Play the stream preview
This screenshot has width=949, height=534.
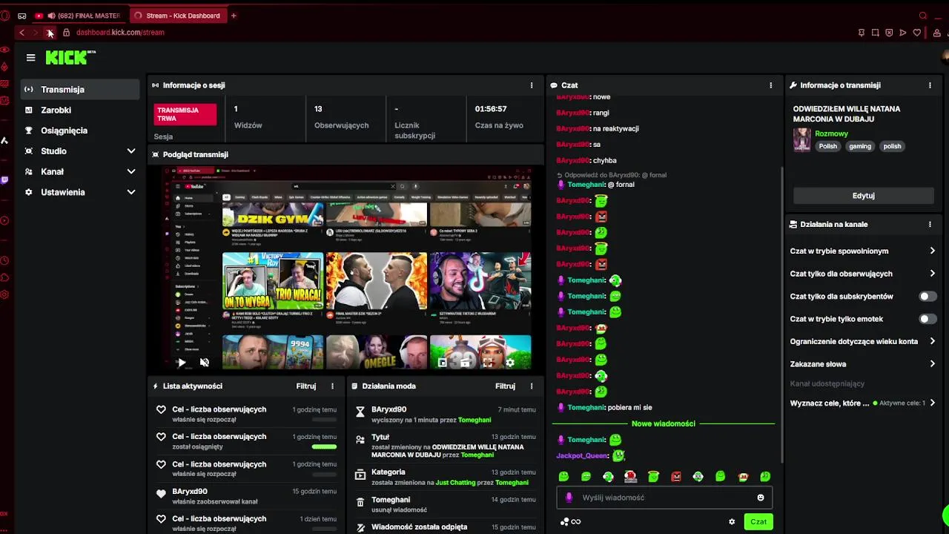pos(181,363)
